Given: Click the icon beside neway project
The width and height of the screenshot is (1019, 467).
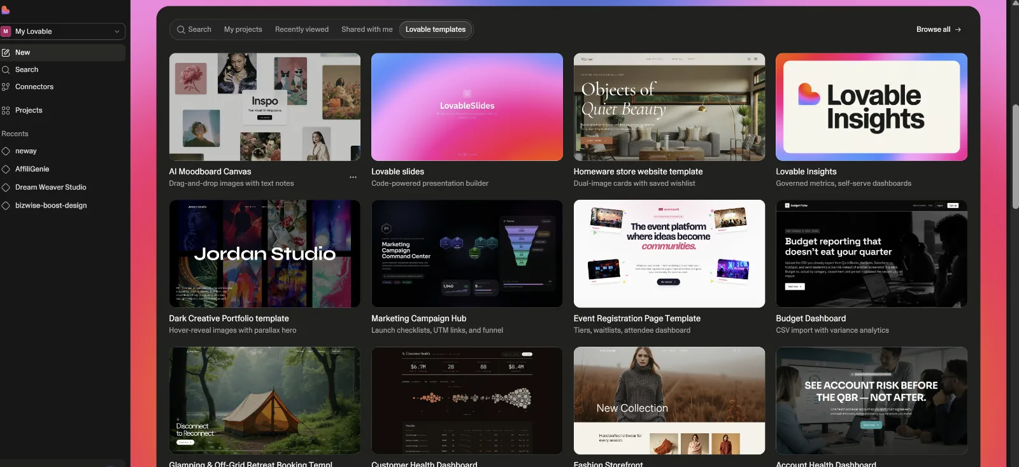Looking at the screenshot, I should click(6, 151).
